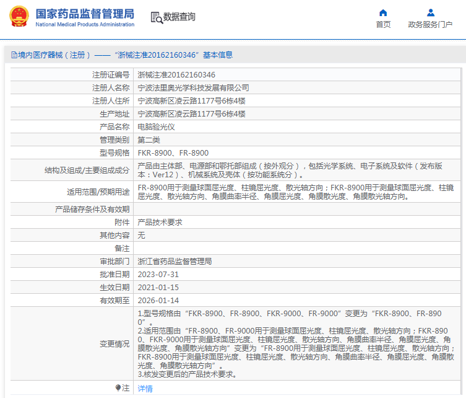This screenshot has width=466, height=398.
Task: Click the data query magnifier icon
Action: point(156,17)
